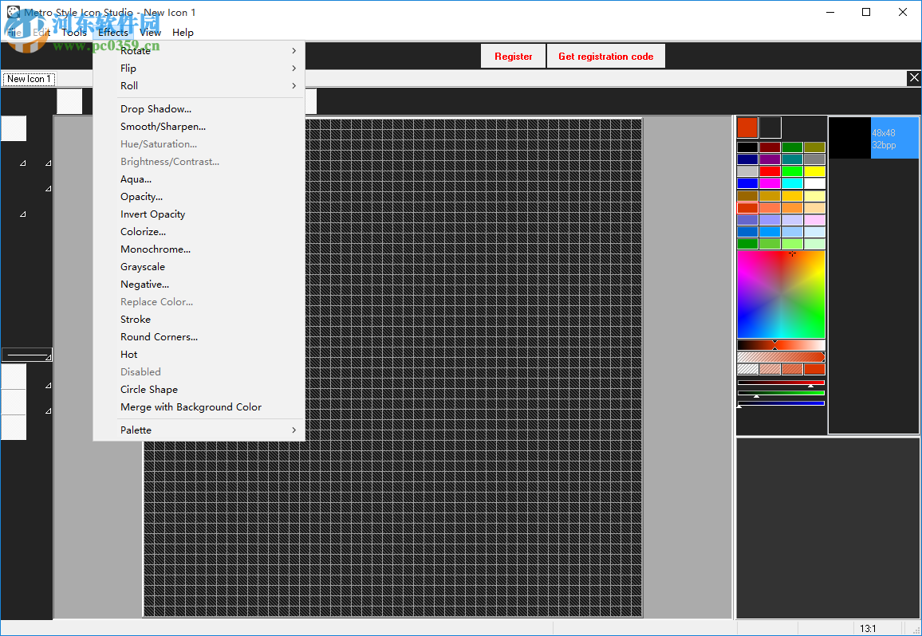Image resolution: width=922 pixels, height=636 pixels.
Task: Open the line width selector dropdown
Action: coord(26,355)
